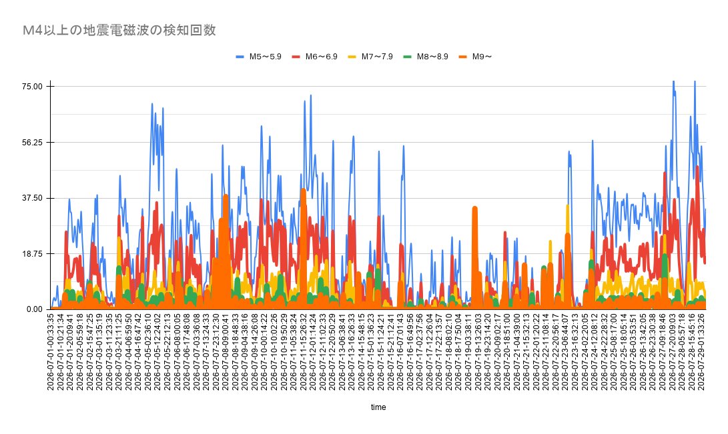This screenshot has height=434, width=728.
Task: Click x-axis label '2026-07-01-00:33:35'
Action: [x=51, y=352]
